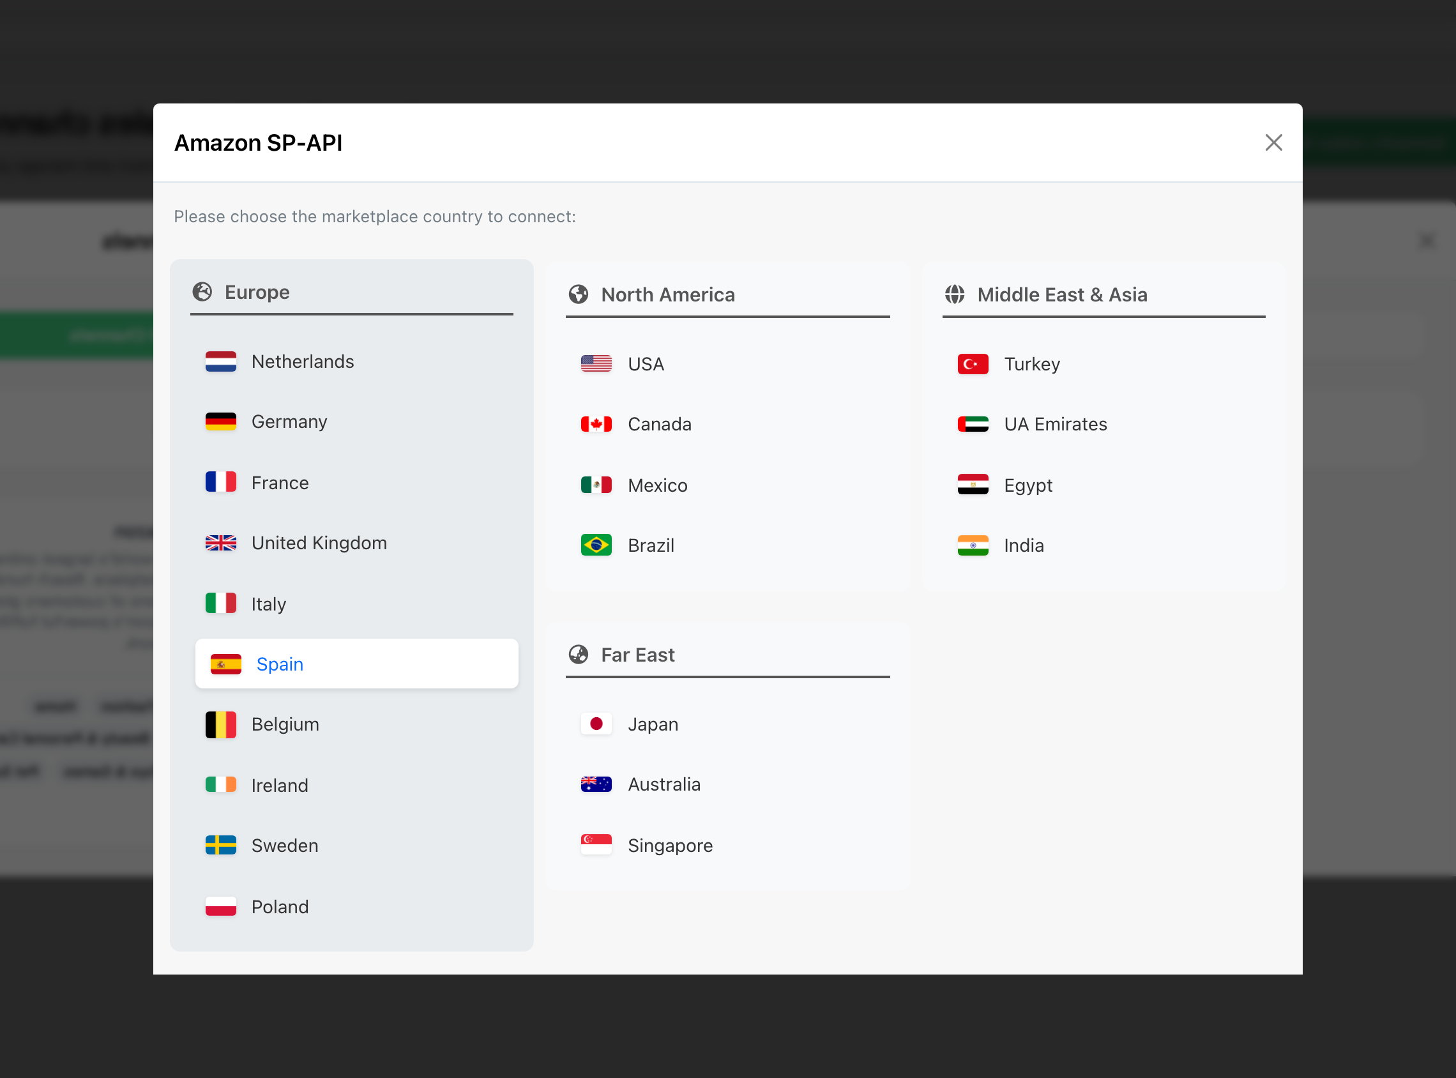
Task: Select Netherlands marketplace
Action: click(x=352, y=361)
